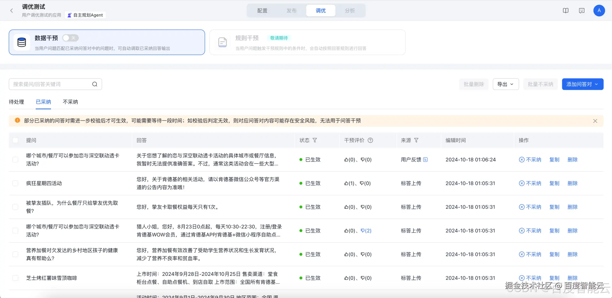Select checkbox for 用户反馈 row
The height and width of the screenshot is (298, 612).
pyautogui.click(x=15, y=159)
